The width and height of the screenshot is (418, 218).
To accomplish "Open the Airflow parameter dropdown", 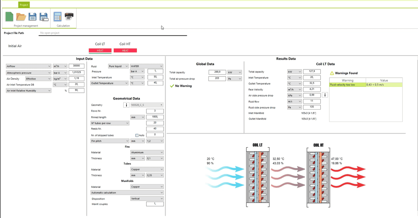I will pyautogui.click(x=29, y=66).
